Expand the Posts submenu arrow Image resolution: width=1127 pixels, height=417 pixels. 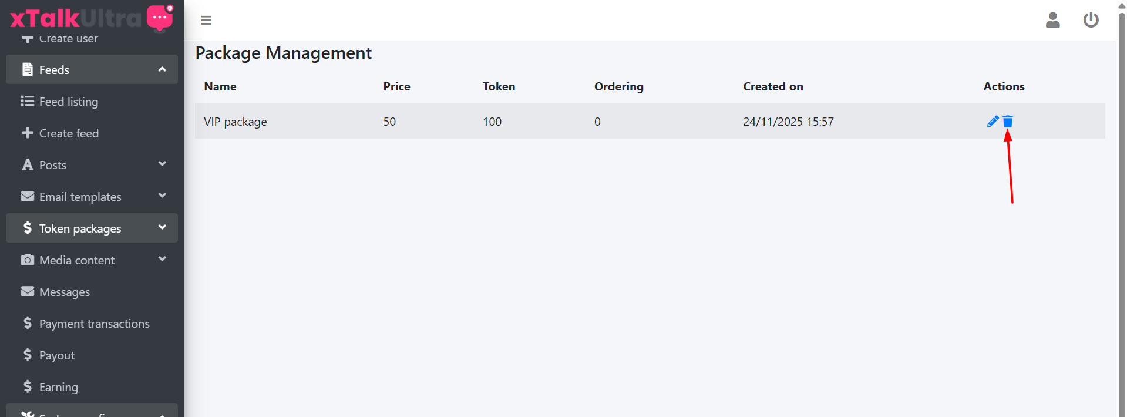coord(162,164)
